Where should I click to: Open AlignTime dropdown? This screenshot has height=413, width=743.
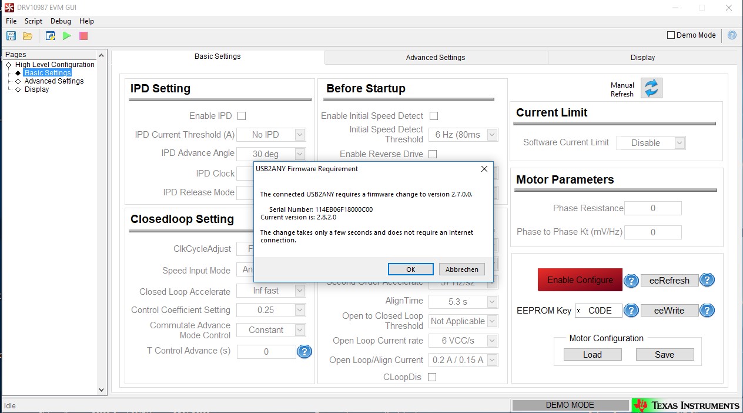coord(493,302)
